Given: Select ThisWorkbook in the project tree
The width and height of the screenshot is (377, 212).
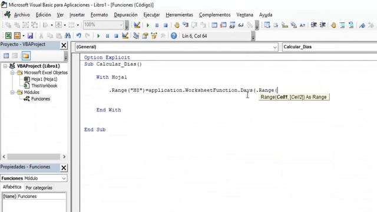Looking at the screenshot, I should point(44,85).
